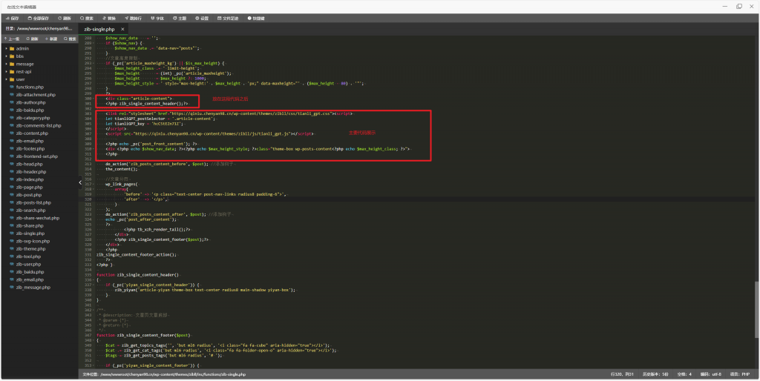Screen dimensions: 760x381
Task: Expand the admin folder in file tree
Action: tap(22, 48)
